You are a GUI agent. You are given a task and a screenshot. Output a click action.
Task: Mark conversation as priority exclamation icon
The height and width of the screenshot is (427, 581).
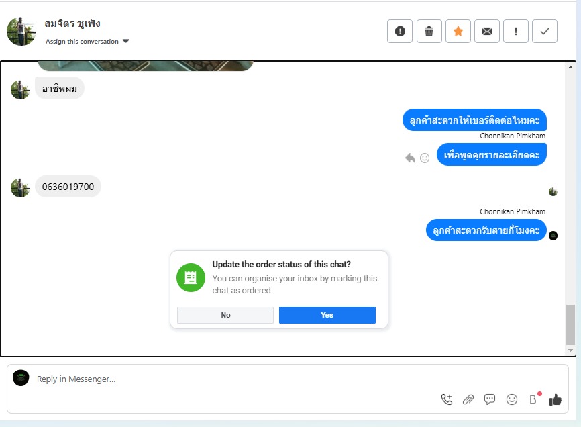coord(516,31)
